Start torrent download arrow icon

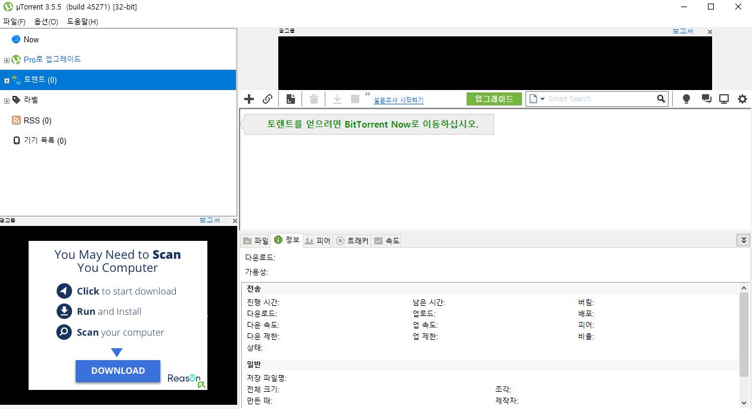point(337,99)
